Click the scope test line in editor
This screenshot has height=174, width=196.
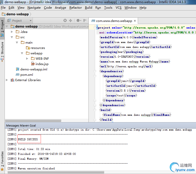(121, 95)
